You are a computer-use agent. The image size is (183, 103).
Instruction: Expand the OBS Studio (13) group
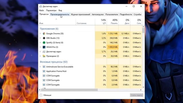click(x=40, y=38)
